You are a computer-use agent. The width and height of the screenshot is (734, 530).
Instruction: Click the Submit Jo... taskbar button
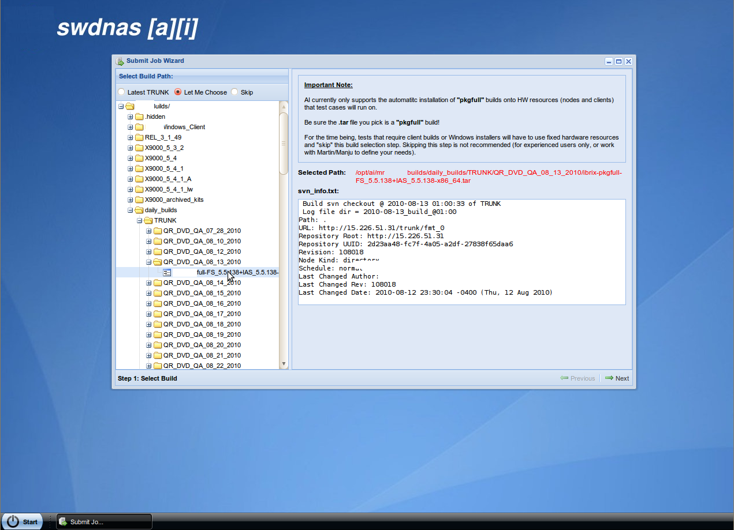coord(104,522)
